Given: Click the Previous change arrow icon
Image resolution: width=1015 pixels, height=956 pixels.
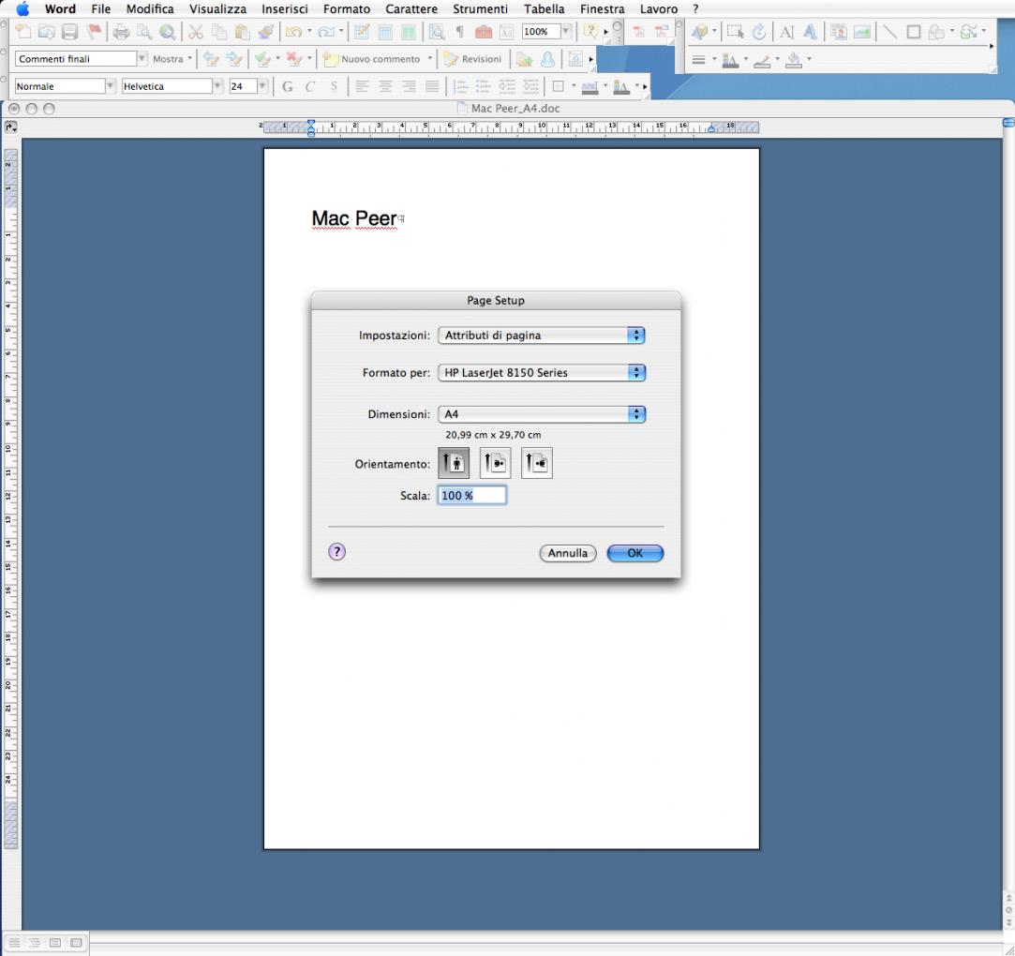Looking at the screenshot, I should point(210,59).
